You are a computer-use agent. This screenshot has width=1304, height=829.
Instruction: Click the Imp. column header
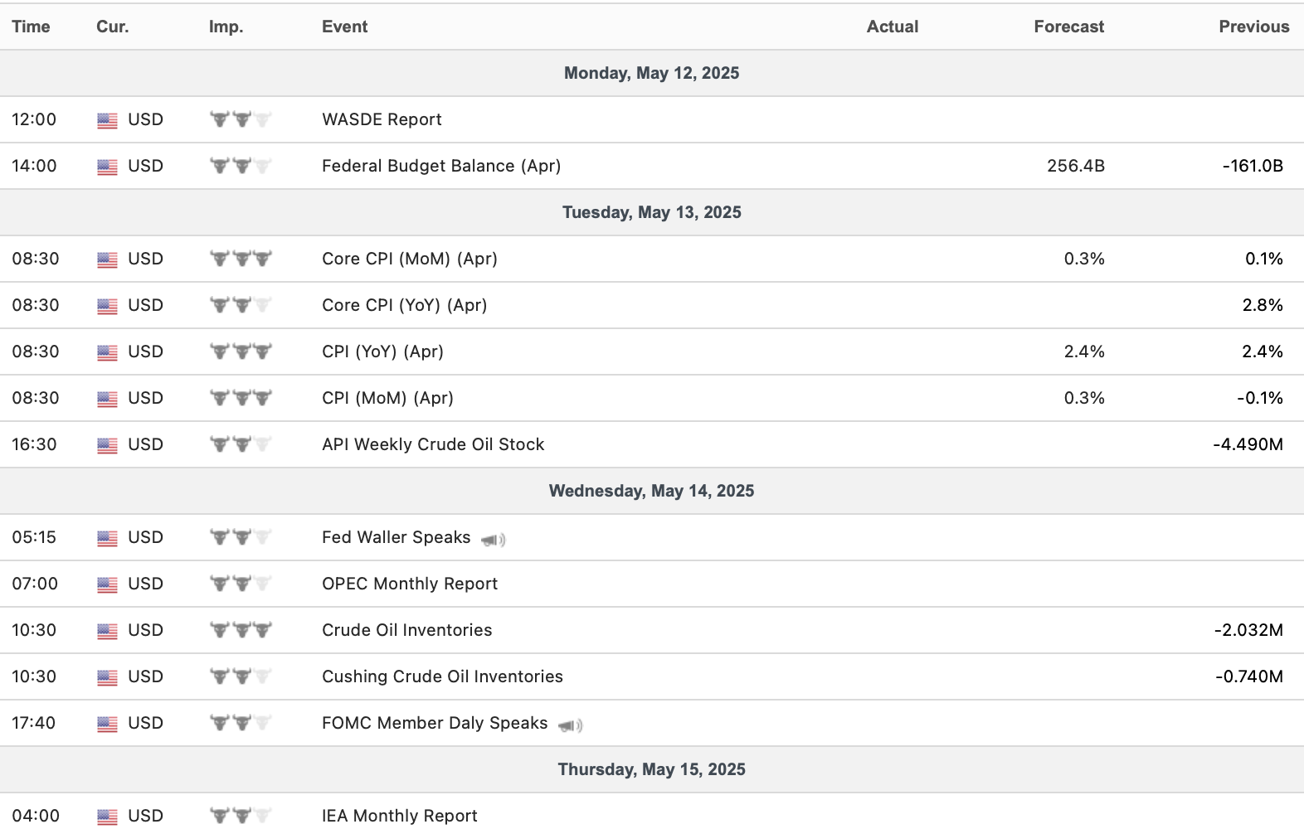coord(226,27)
